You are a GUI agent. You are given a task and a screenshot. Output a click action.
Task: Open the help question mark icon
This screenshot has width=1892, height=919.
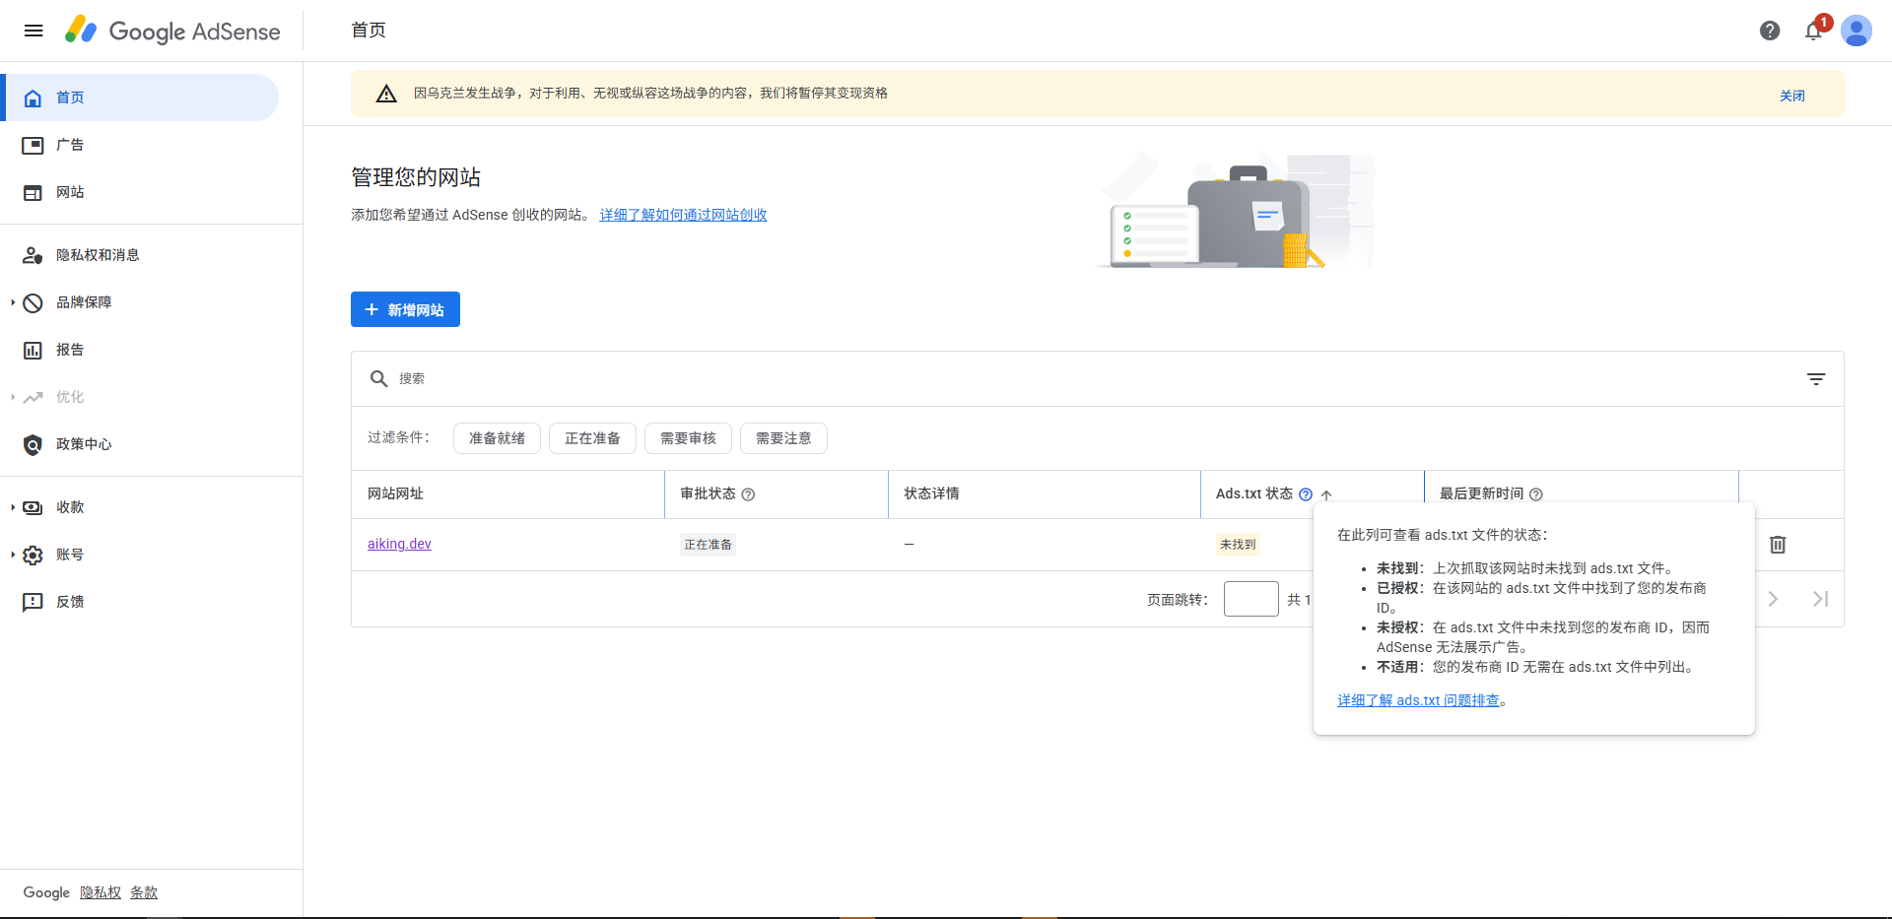click(1770, 31)
